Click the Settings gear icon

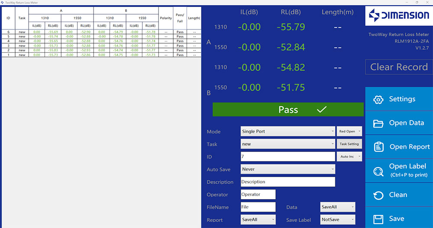click(x=378, y=99)
